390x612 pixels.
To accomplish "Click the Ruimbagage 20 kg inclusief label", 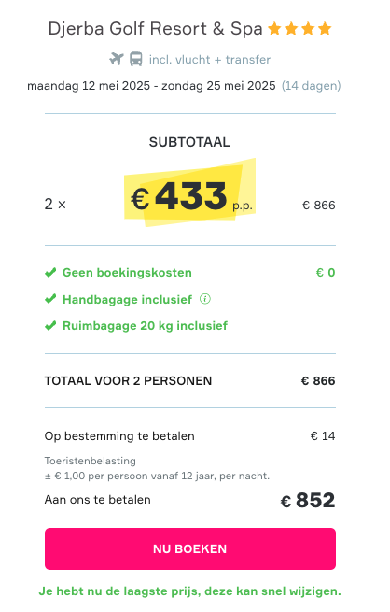I will pyautogui.click(x=145, y=326).
